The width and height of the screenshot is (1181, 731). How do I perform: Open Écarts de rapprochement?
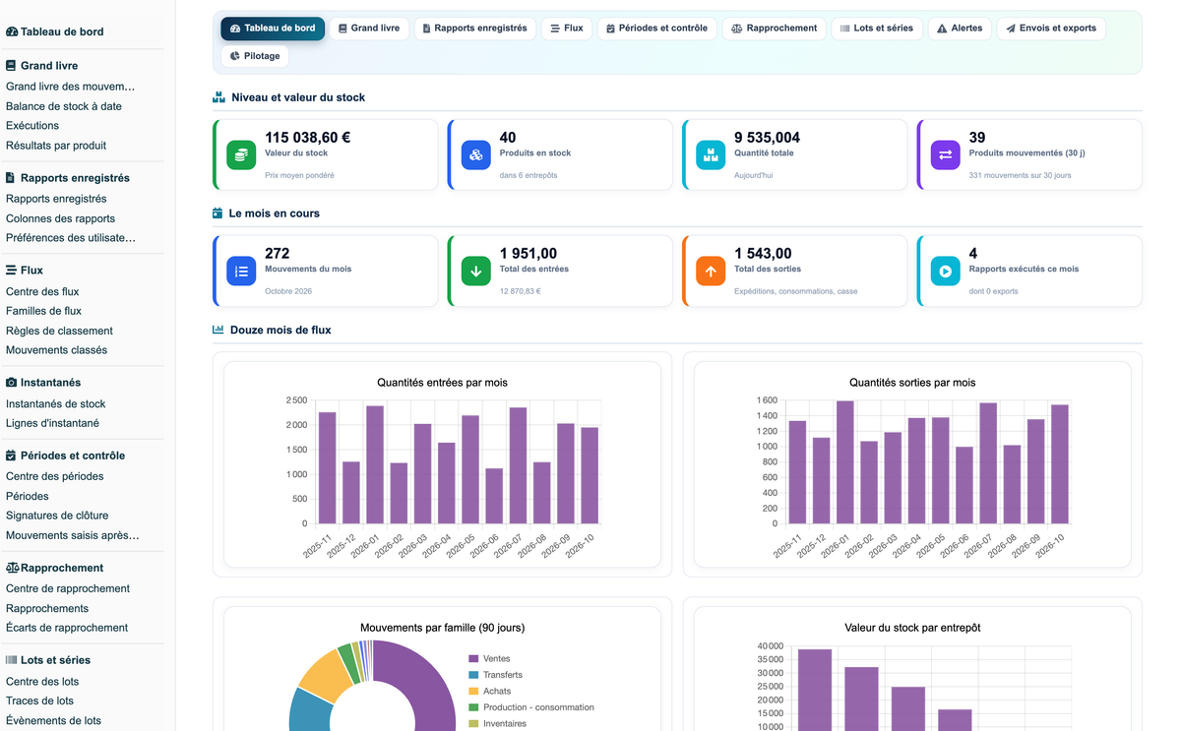[67, 628]
